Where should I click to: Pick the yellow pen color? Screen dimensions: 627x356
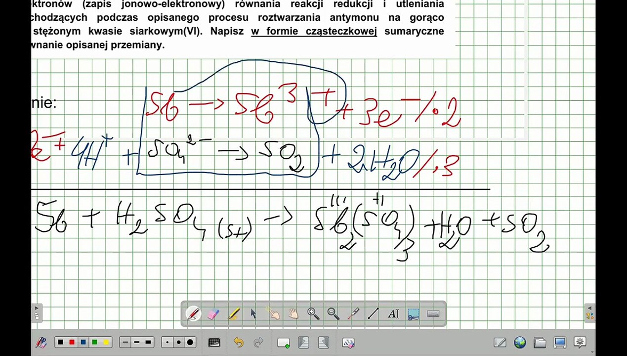[x=106, y=342]
